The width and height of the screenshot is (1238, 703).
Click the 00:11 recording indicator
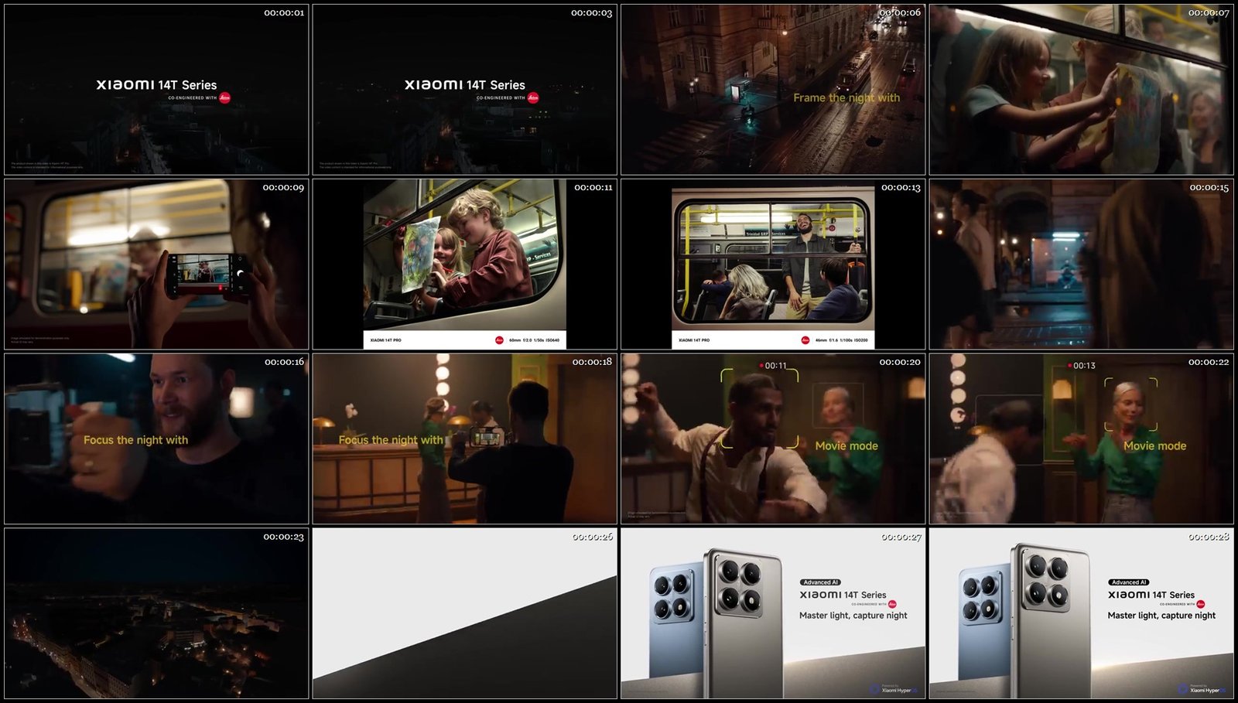pos(773,366)
